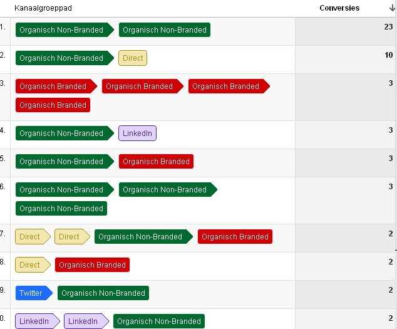Select the Twitter tag in row 9
Viewport: 397px width, 329px height.
pyautogui.click(x=32, y=293)
